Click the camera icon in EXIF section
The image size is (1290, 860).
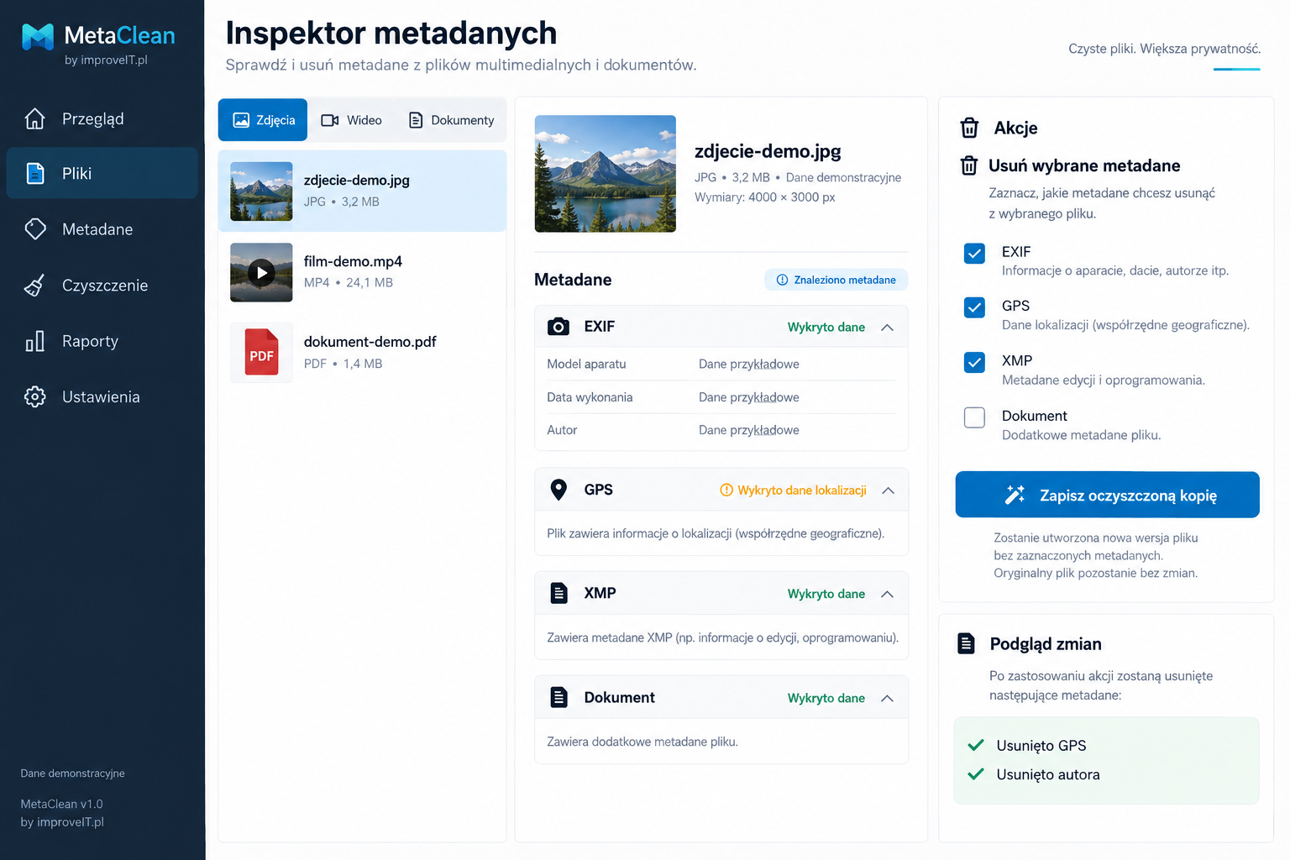tap(558, 327)
